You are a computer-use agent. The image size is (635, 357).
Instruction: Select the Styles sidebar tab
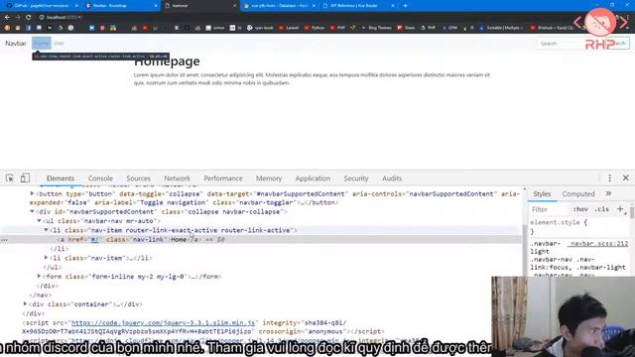pos(542,194)
